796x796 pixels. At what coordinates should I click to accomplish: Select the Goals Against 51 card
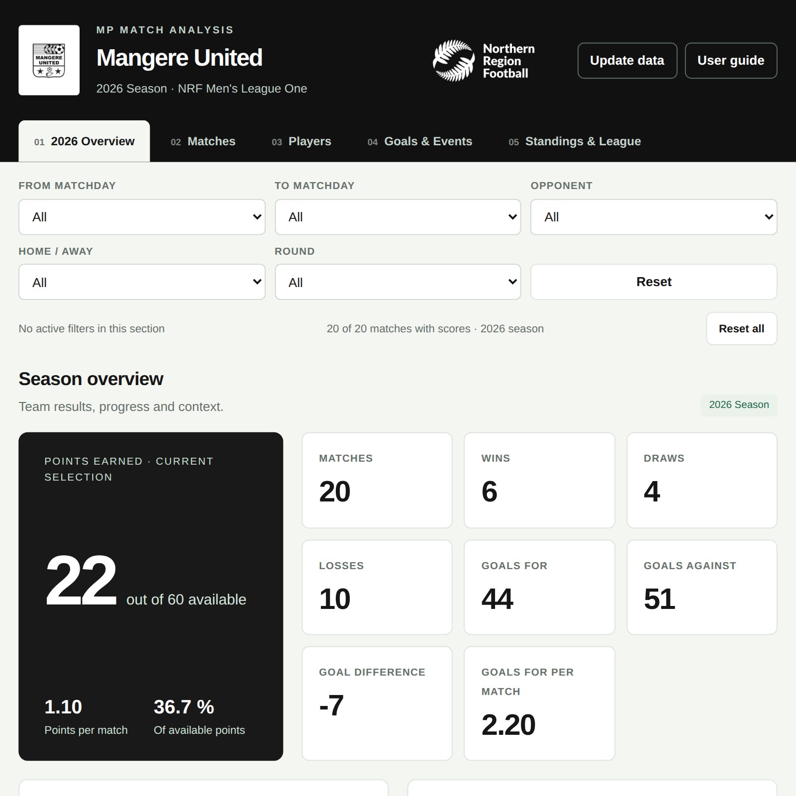[x=702, y=588]
